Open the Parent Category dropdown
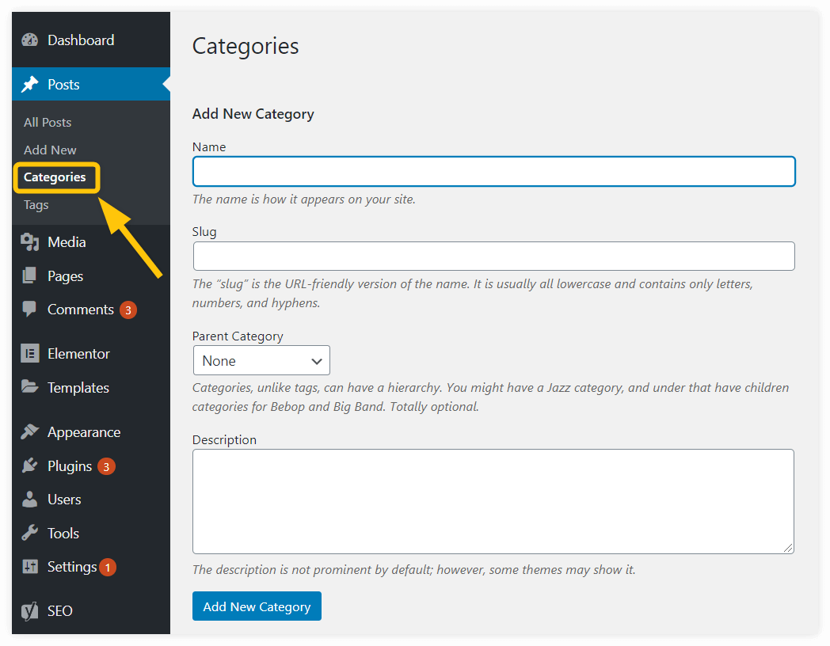Image resolution: width=830 pixels, height=646 pixels. [x=261, y=360]
